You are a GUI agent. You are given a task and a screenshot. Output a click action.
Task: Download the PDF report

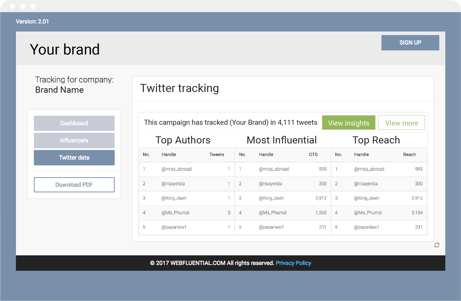pos(74,185)
